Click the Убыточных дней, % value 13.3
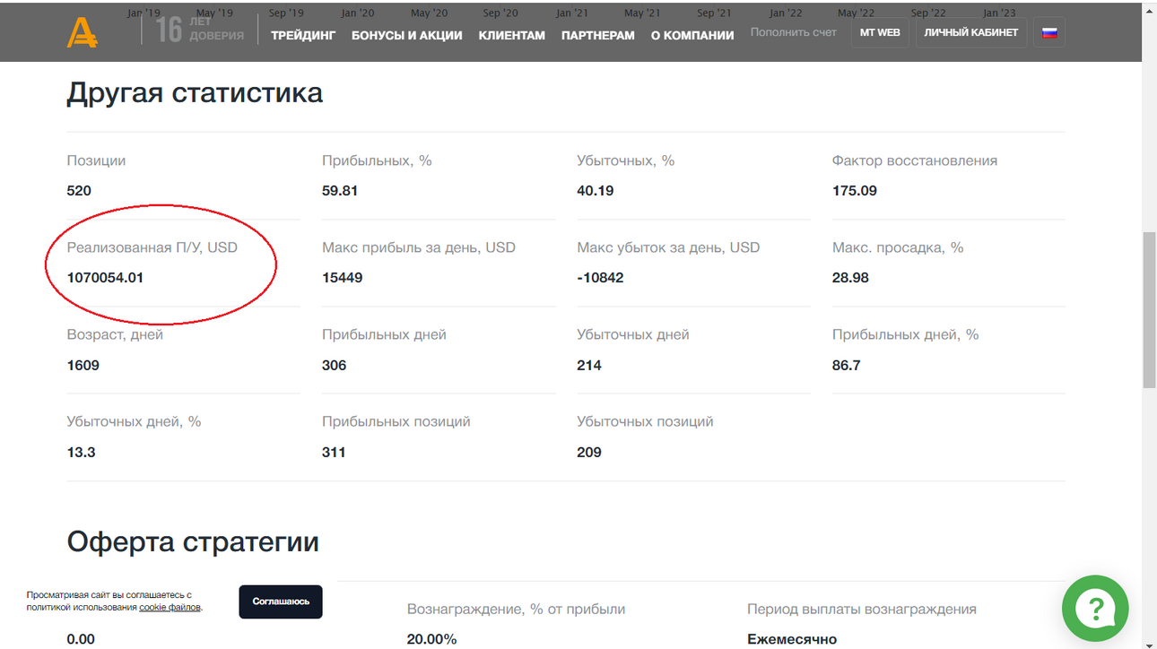Viewport: 1157px width, 649px height. [81, 453]
